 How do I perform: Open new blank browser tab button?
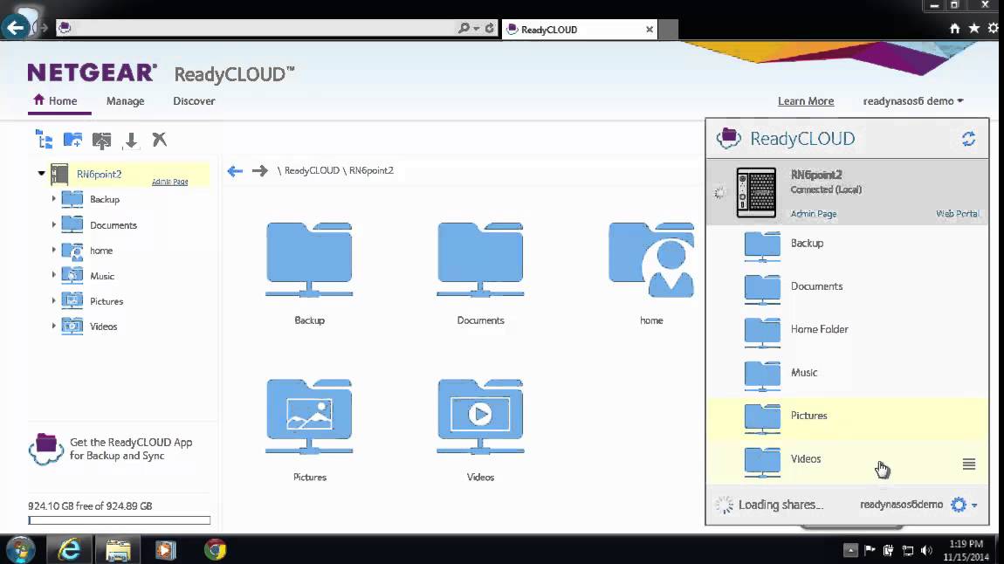tap(669, 30)
